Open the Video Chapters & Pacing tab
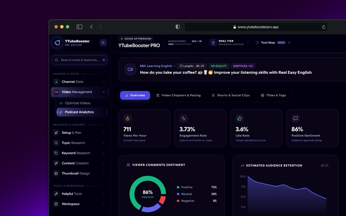 click(x=178, y=95)
